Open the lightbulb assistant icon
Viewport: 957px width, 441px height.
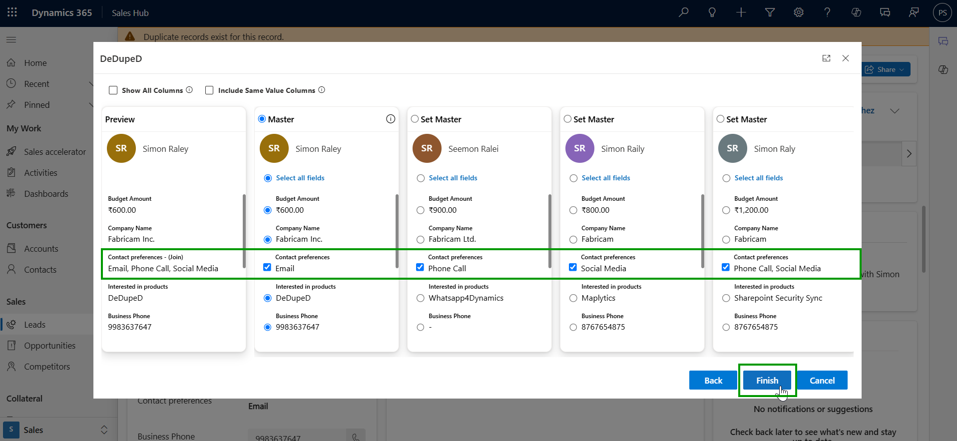[712, 12]
